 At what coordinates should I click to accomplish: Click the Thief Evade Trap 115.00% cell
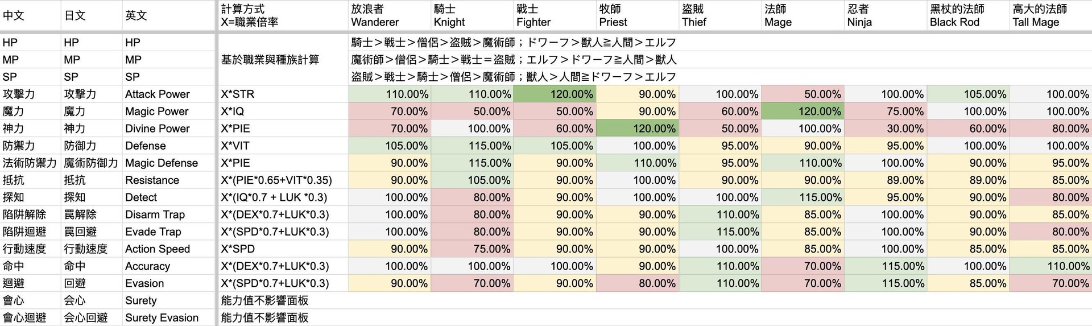point(720,232)
